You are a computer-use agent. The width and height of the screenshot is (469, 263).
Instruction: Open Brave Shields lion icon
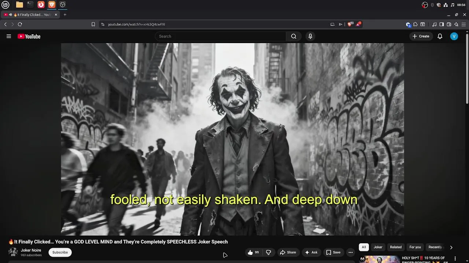(350, 24)
